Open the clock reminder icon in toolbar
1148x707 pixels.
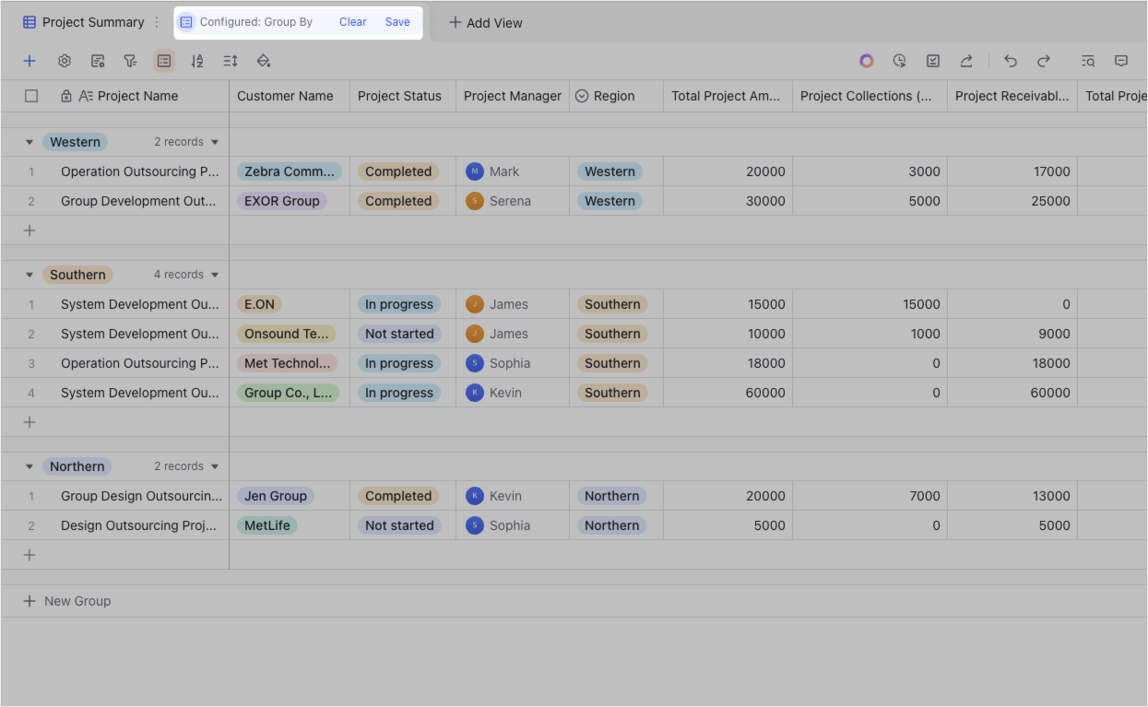click(x=900, y=61)
